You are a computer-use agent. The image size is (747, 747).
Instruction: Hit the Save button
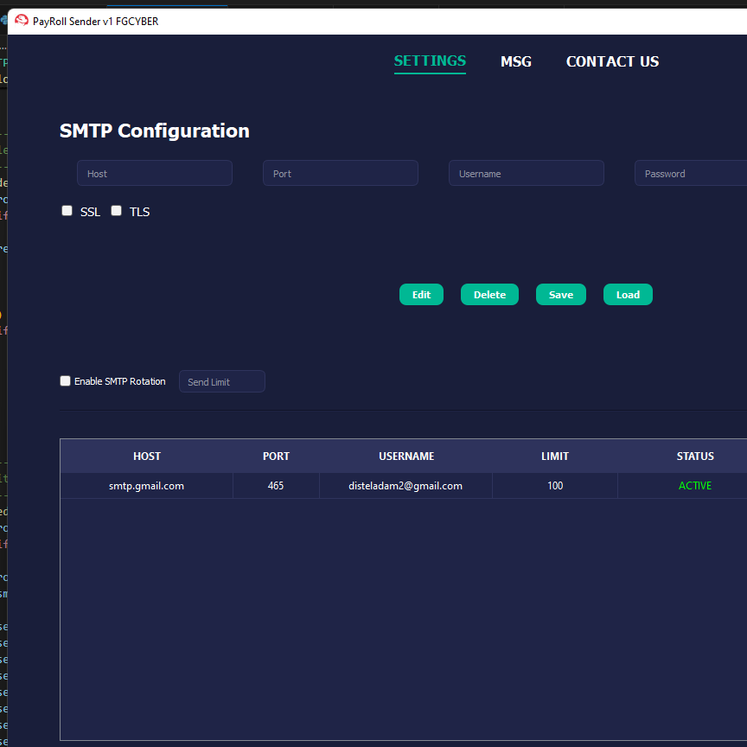click(x=561, y=295)
